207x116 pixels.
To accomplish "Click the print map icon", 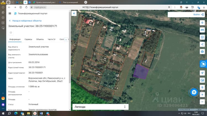I will [202, 52].
